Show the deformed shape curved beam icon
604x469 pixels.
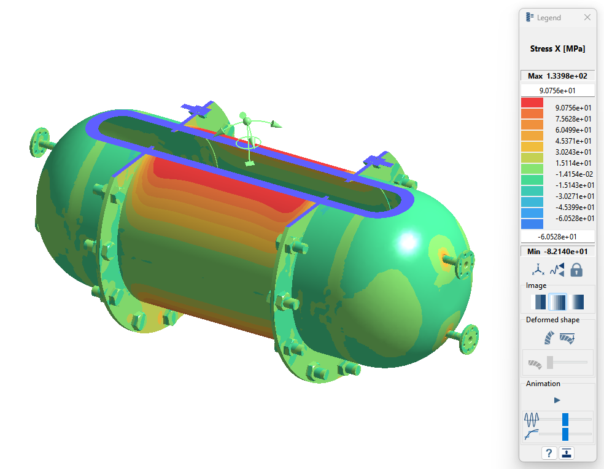click(x=549, y=338)
